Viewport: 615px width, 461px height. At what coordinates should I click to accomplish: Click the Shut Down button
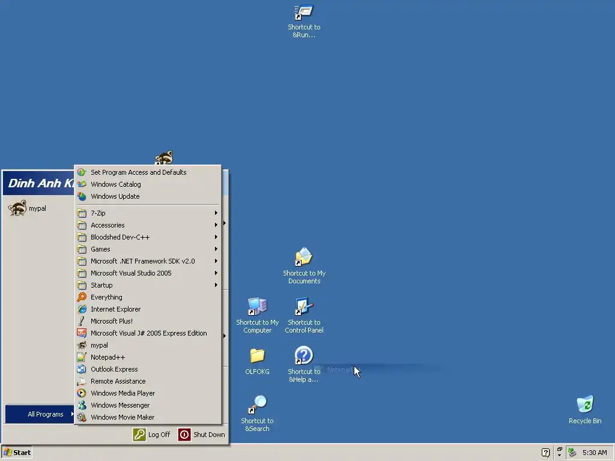point(202,435)
